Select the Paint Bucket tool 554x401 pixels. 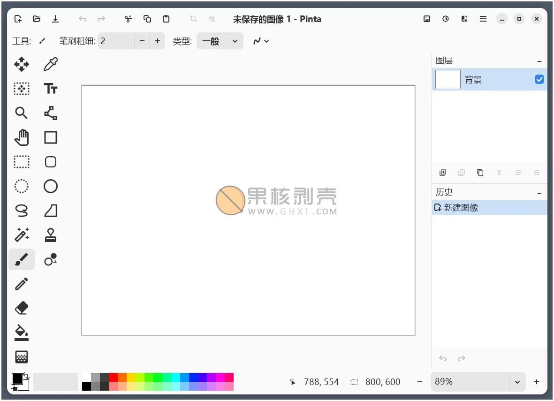tap(21, 332)
